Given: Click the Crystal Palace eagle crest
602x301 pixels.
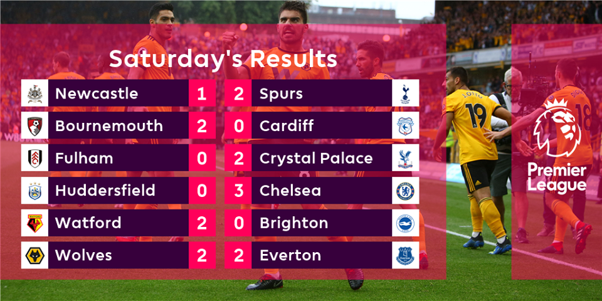Looking at the screenshot, I should 406,158.
